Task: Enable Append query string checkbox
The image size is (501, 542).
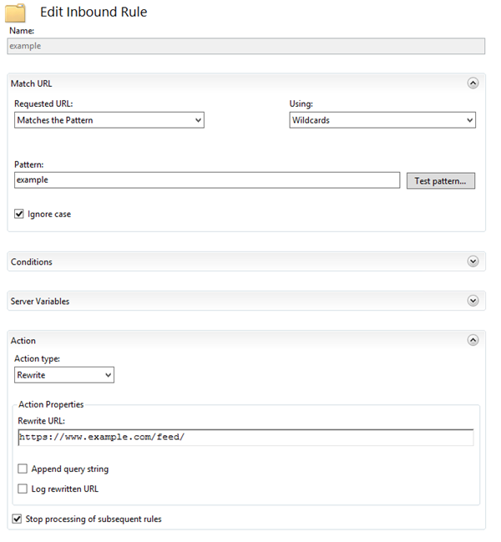Action: point(23,469)
